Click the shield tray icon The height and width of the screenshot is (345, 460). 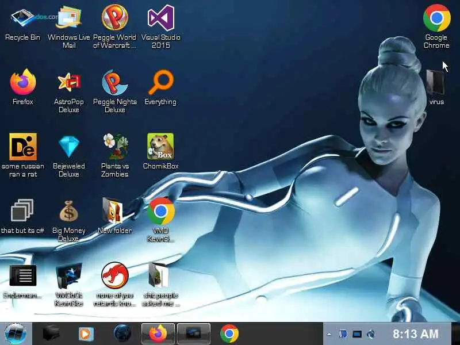click(343, 334)
